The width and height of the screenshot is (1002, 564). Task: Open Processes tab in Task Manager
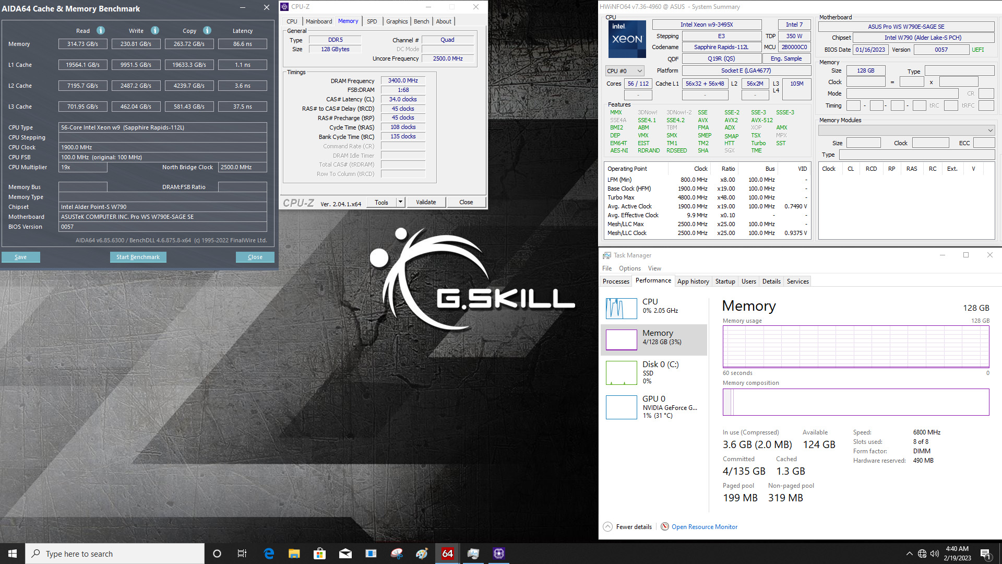point(616,281)
